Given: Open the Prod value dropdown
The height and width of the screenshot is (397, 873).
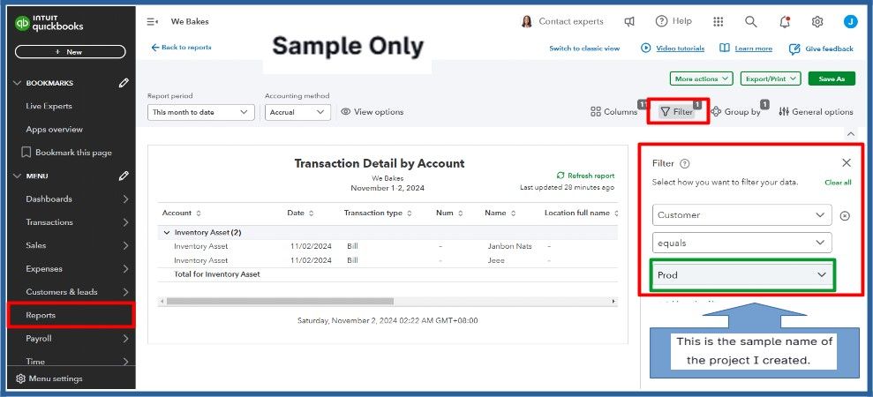Looking at the screenshot, I should [x=742, y=275].
